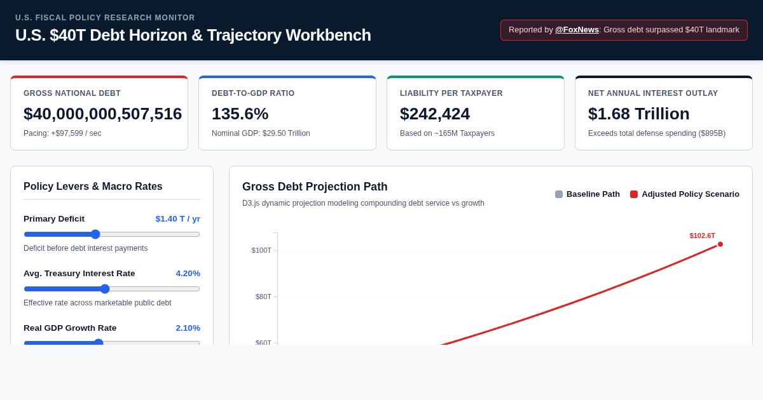Select the "Adjusted Policy Scenario" legend label
This screenshot has height=400, width=763.
[x=691, y=194]
